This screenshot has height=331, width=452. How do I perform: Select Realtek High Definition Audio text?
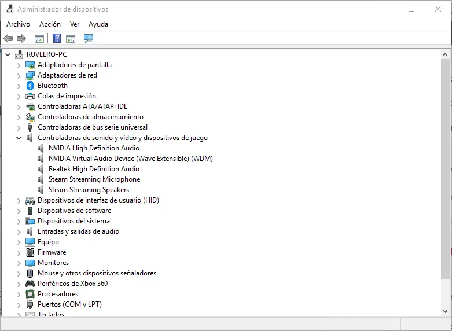click(94, 169)
